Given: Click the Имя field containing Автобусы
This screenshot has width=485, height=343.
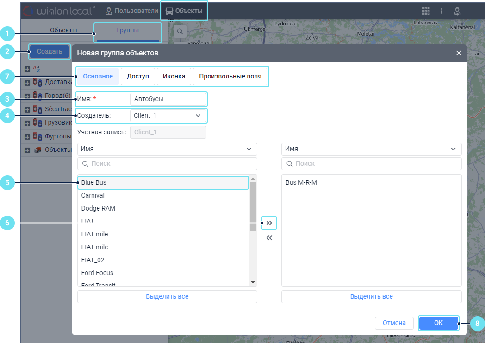Looking at the screenshot, I should [168, 99].
